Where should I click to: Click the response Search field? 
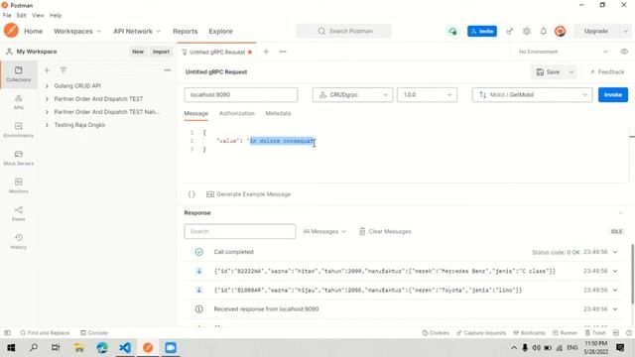pos(240,231)
